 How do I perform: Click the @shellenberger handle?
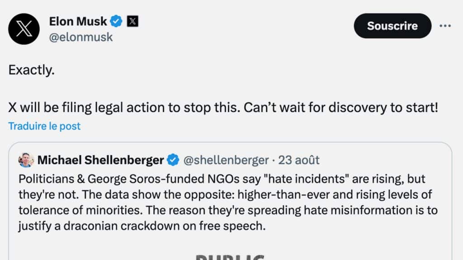[x=226, y=160]
